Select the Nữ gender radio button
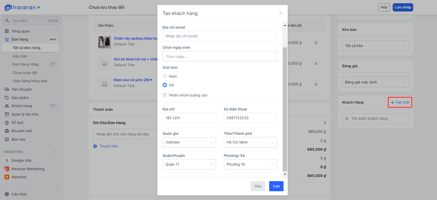 (x=165, y=85)
